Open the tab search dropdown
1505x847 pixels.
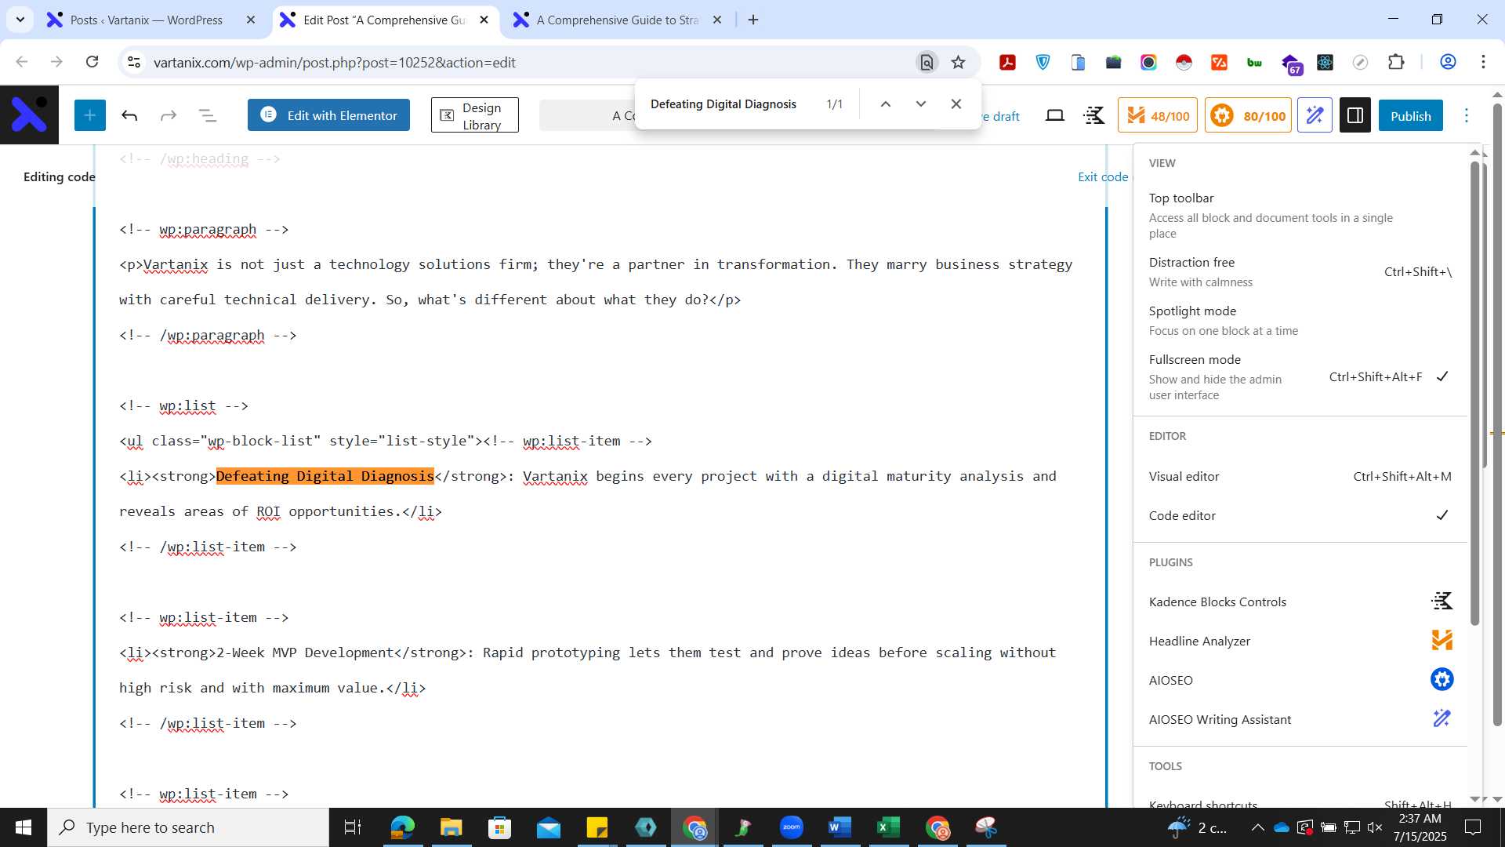click(20, 20)
